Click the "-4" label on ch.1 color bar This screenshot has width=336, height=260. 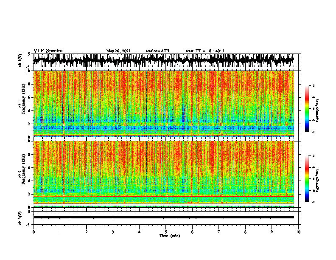pyautogui.click(x=313, y=97)
